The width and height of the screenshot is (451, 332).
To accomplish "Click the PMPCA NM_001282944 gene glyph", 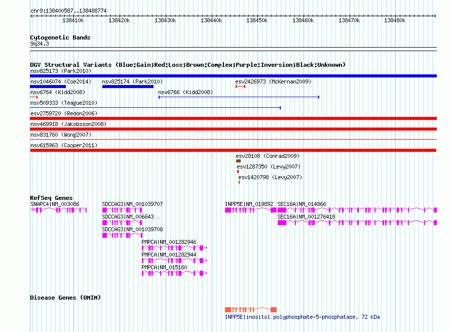I will coord(175,261).
